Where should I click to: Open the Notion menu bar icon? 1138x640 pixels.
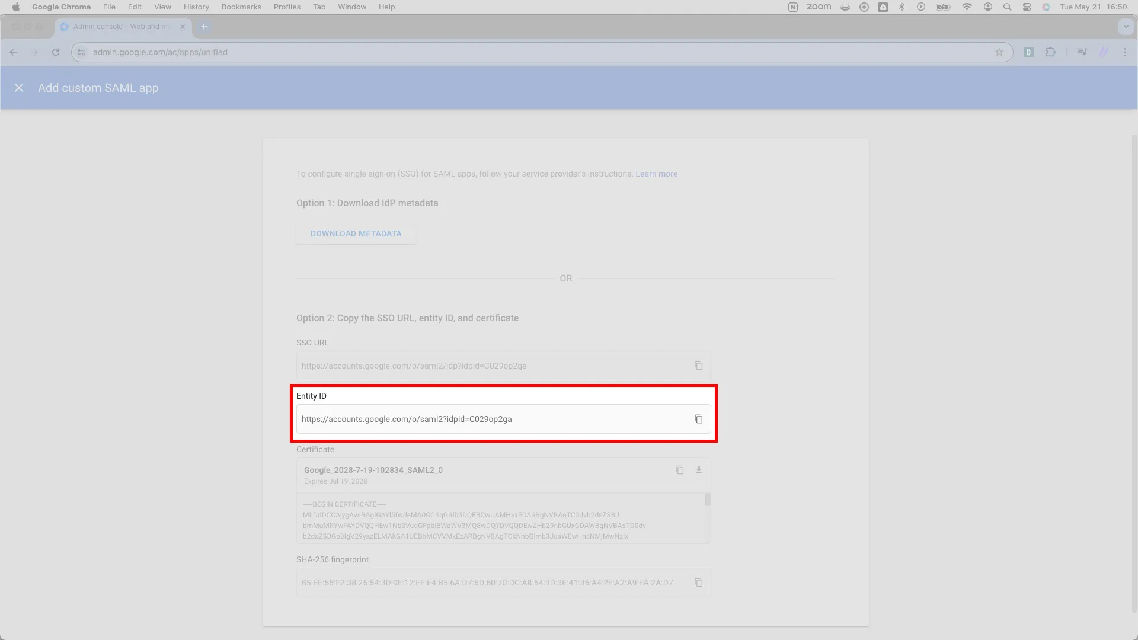pyautogui.click(x=793, y=7)
